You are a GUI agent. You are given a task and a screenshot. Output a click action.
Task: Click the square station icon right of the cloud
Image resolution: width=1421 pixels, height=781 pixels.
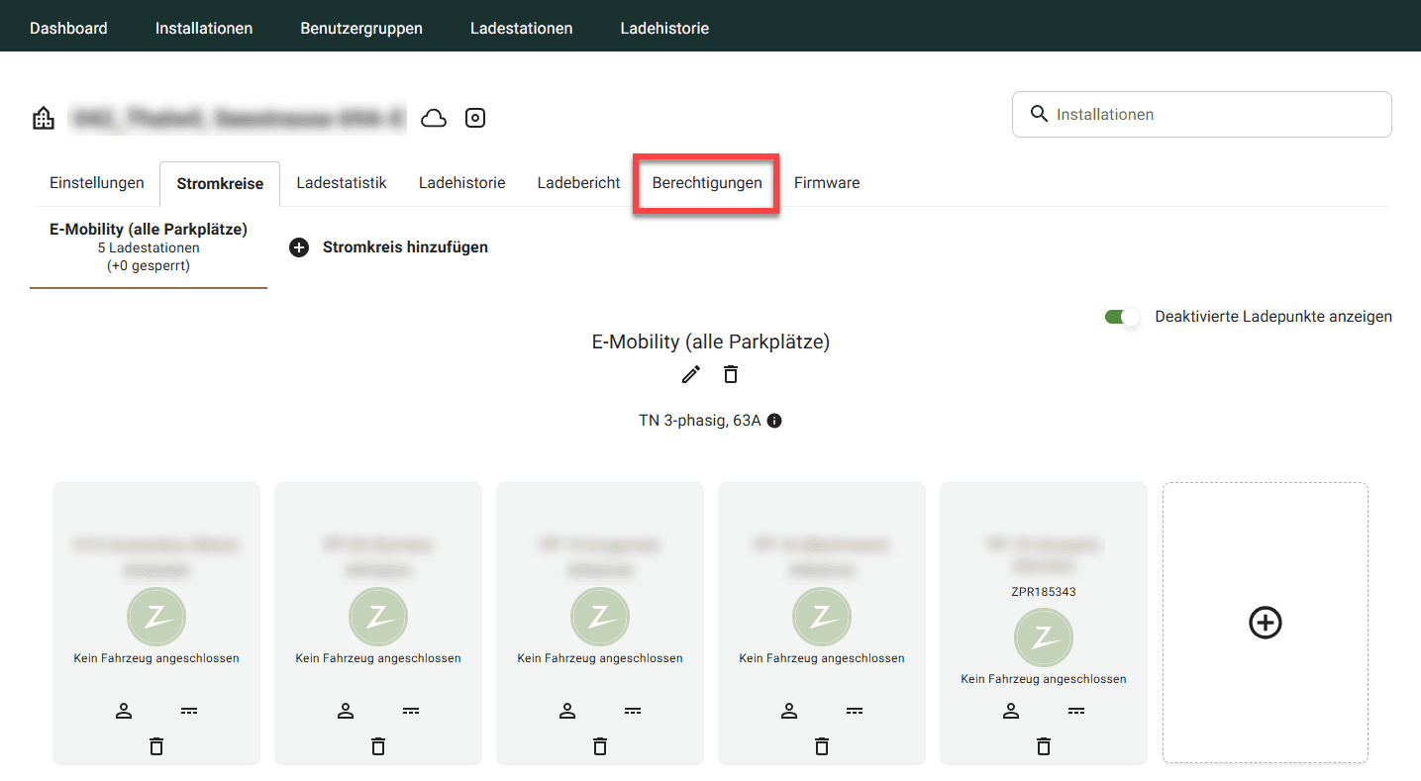(x=475, y=119)
